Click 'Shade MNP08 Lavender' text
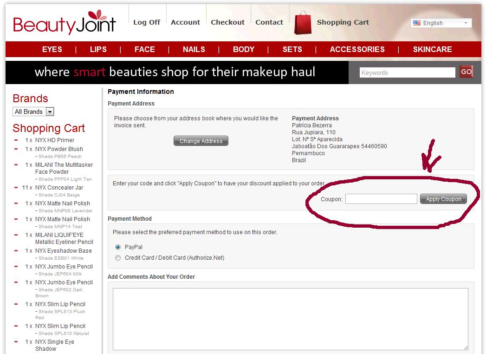Screen dimensions: 486x354 click(x=65, y=210)
